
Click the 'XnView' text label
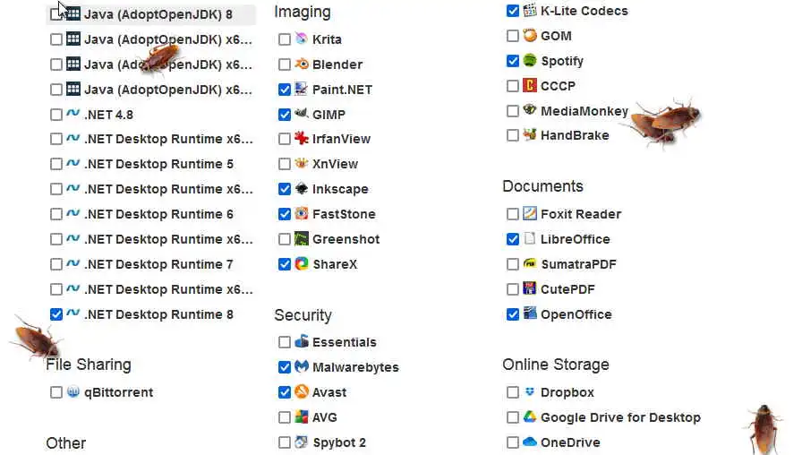click(x=335, y=164)
